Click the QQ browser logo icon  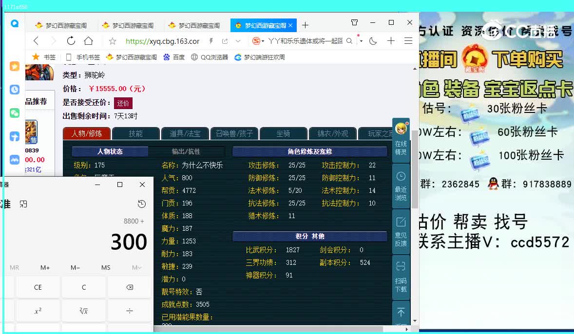coord(15,23)
